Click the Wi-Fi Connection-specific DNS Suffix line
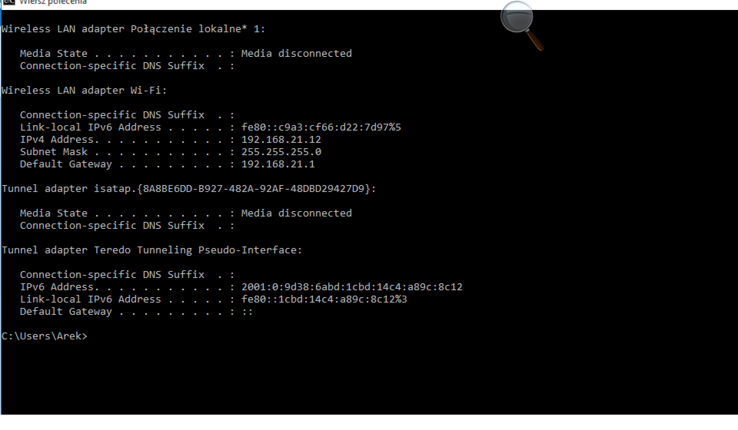The width and height of the screenshot is (738, 430). [x=127, y=115]
